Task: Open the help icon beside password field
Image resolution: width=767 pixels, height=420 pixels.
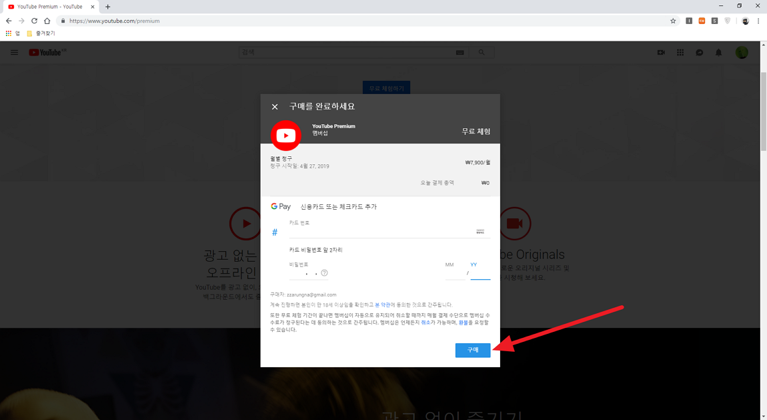Action: (x=324, y=273)
